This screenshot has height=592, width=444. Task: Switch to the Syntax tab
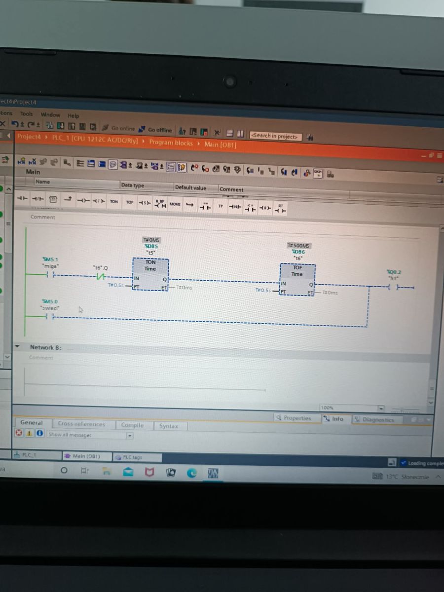coord(168,426)
